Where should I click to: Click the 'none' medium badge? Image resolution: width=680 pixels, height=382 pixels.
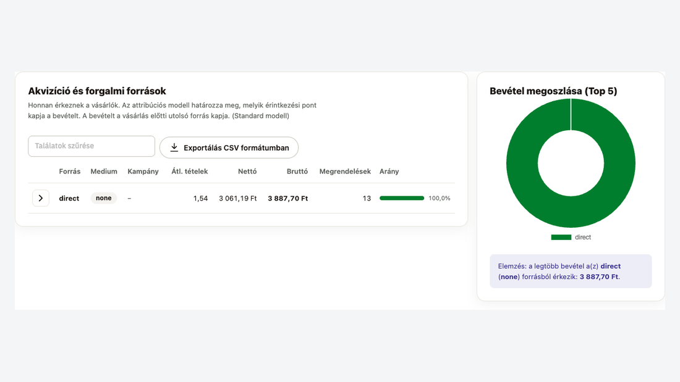pos(104,198)
